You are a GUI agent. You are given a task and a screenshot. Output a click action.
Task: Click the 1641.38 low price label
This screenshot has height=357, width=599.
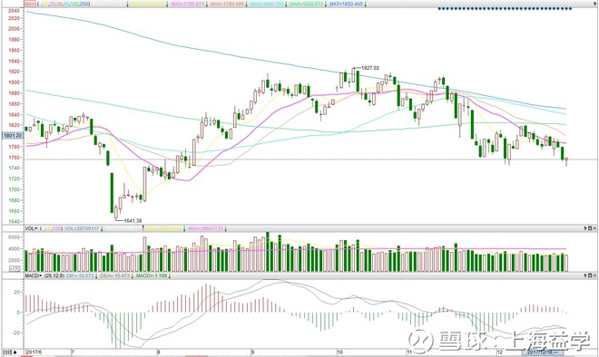point(133,220)
